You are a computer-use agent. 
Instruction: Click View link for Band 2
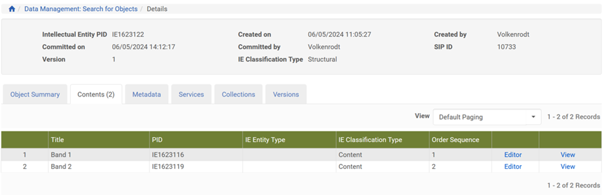click(567, 167)
